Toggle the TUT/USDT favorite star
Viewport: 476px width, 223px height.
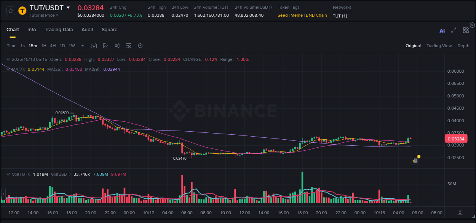tap(10, 11)
